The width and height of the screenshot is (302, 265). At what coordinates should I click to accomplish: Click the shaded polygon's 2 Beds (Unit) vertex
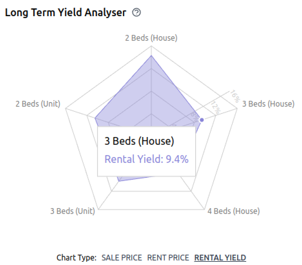point(95,118)
